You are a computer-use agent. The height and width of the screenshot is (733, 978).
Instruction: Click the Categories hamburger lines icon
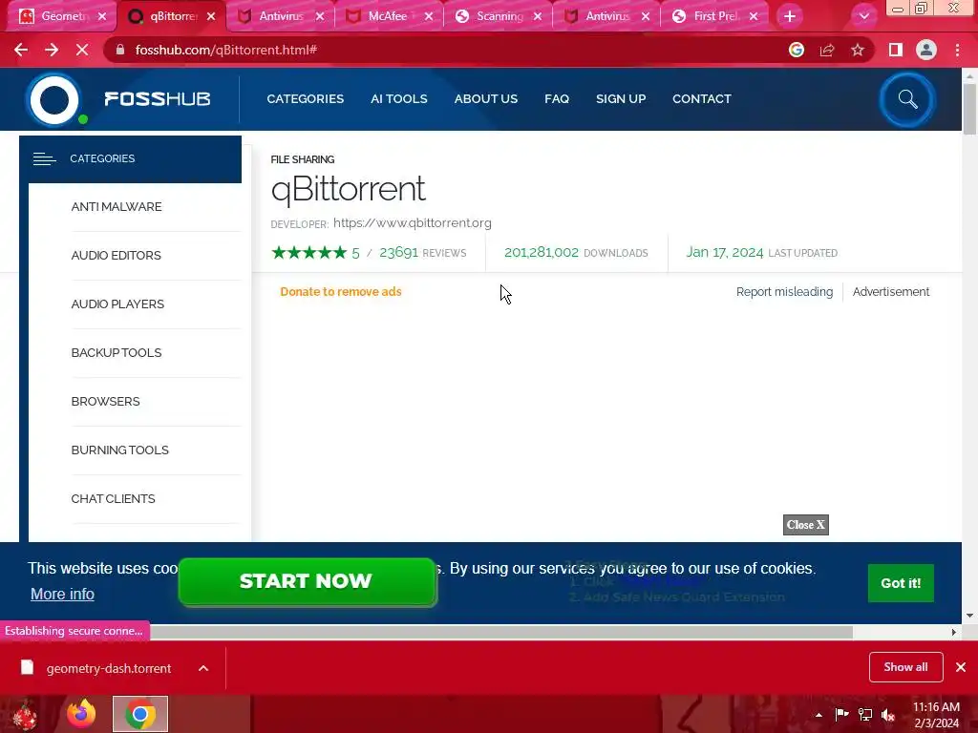tap(44, 159)
